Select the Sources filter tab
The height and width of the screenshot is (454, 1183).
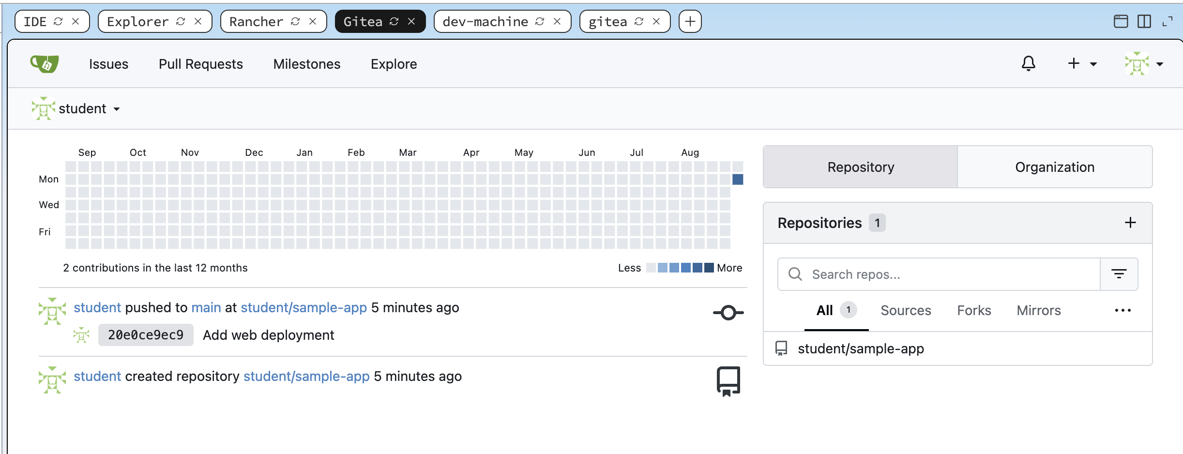tap(906, 310)
